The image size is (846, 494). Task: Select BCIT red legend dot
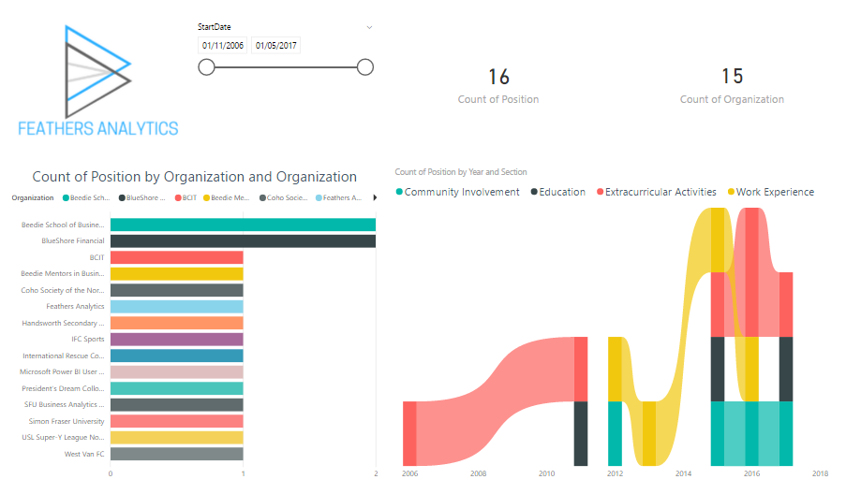178,197
